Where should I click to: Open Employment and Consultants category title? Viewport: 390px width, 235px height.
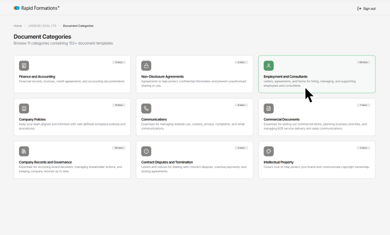tap(285, 76)
